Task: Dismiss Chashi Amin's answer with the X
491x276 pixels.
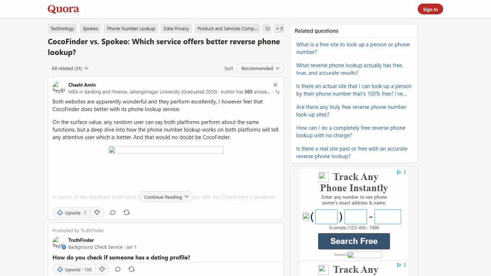Action: click(x=275, y=85)
